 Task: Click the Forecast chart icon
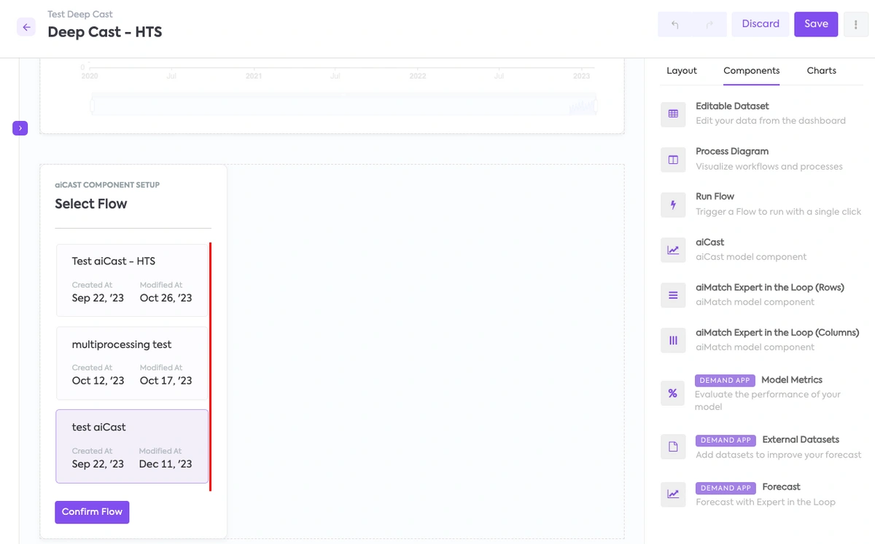pyautogui.click(x=672, y=494)
